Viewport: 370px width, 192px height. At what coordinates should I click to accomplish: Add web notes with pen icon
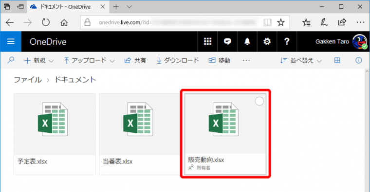tap(324, 23)
